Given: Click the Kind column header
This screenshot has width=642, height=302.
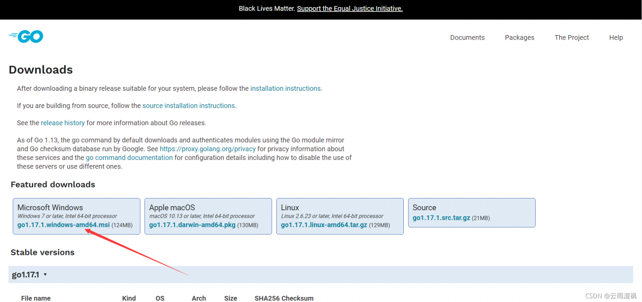Looking at the screenshot, I should [129, 298].
